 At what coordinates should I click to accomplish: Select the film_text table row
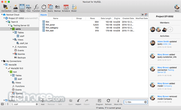94,31
